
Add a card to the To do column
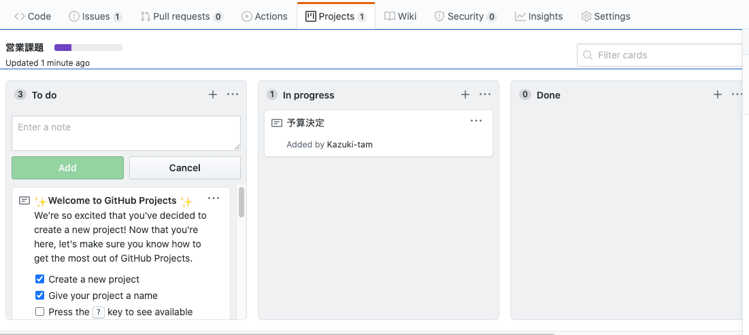(213, 94)
